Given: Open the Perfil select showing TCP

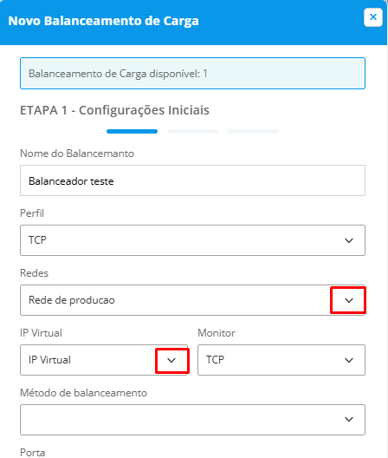Looking at the screenshot, I should (x=192, y=240).
